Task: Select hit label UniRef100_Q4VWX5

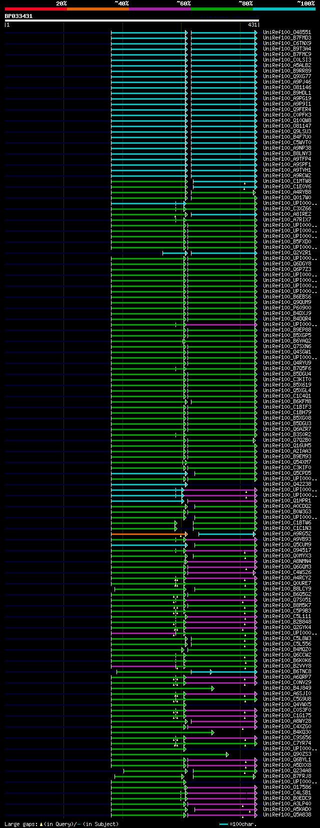Action: pyautogui.click(x=287, y=705)
